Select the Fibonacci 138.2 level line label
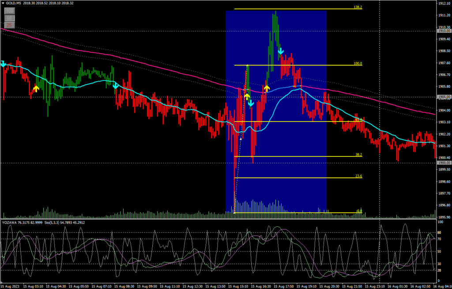 click(358, 8)
